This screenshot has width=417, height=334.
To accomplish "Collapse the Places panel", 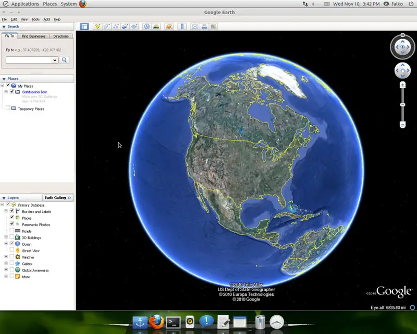I will click(4, 79).
